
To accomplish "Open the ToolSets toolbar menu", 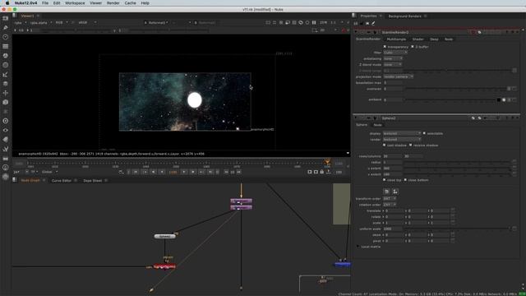I will coord(6,149).
